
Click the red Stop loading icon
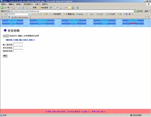pos(19,8)
